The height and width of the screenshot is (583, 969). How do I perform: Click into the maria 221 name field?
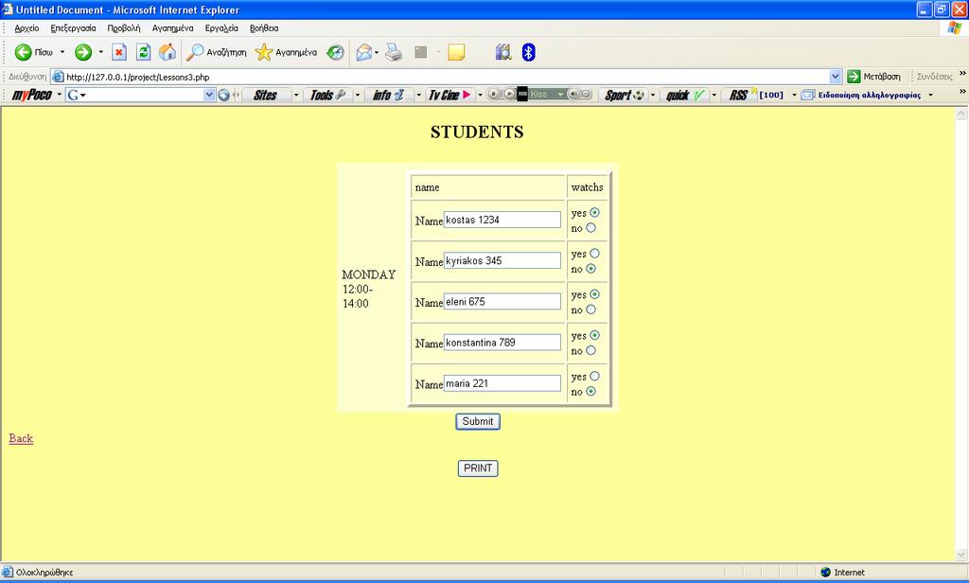[502, 383]
